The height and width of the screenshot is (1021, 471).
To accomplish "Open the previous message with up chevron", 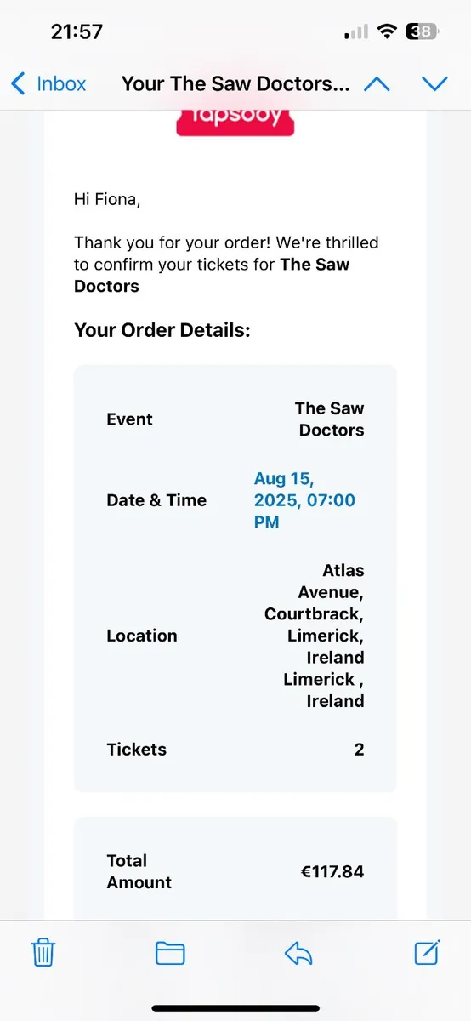I will tap(377, 83).
